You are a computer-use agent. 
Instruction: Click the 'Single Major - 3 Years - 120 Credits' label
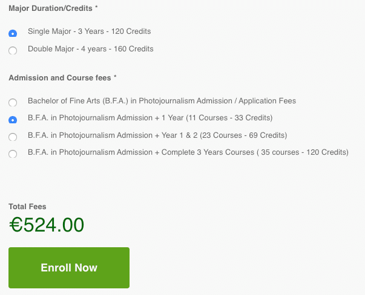(x=89, y=31)
